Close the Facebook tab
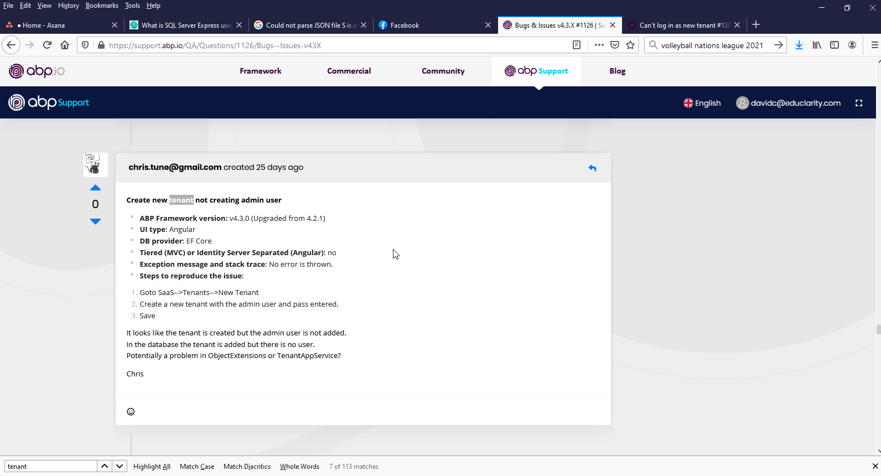Screen dimensions: 881x476 (488, 25)
